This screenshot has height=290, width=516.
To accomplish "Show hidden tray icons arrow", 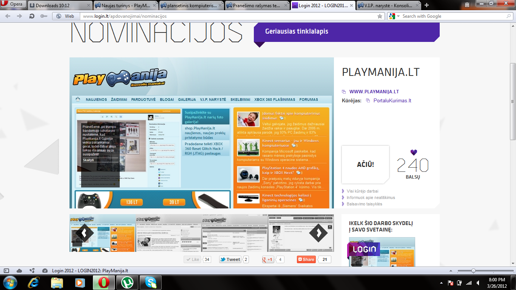I will (441, 283).
